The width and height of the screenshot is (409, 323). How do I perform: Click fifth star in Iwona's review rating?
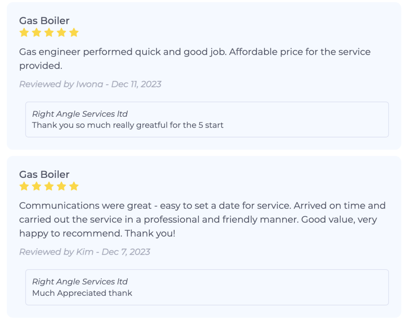[x=73, y=33]
